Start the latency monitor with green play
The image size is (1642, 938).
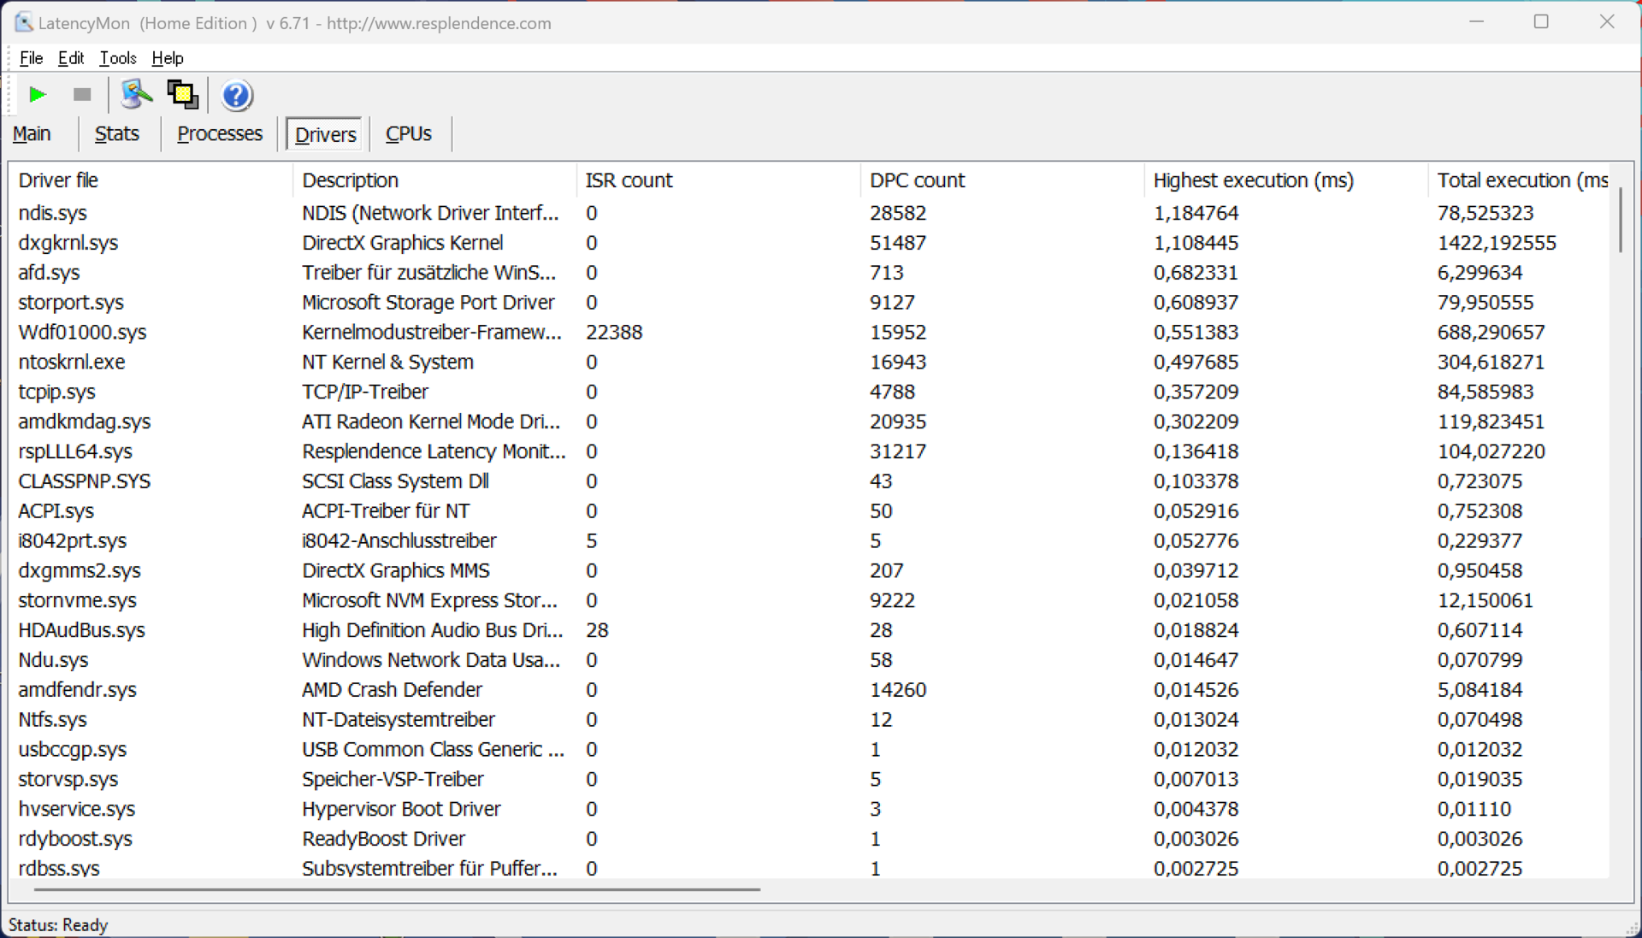coord(37,95)
